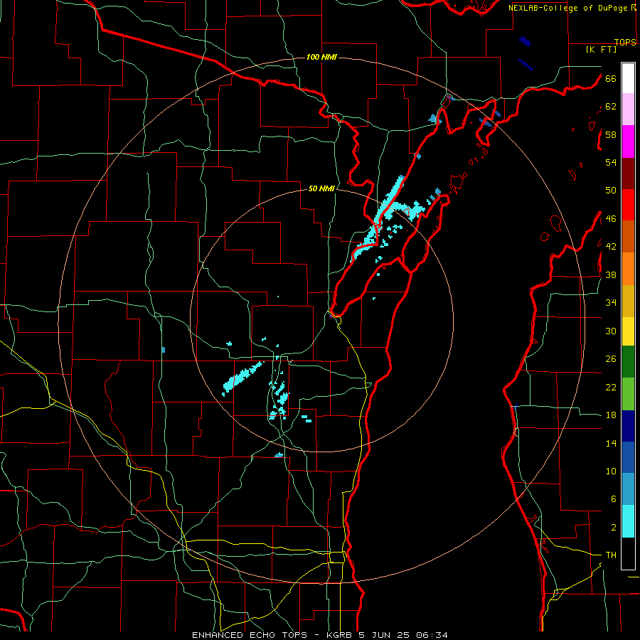
Task: Click the light green 26 kft legend swatch
Action: pos(628,394)
